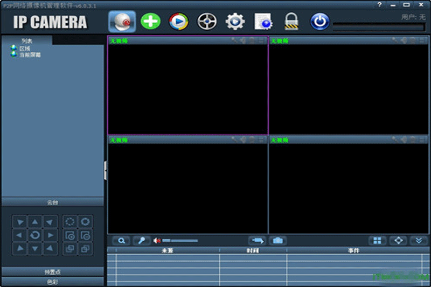Click the webcam live view icon
This screenshot has width=431, height=287.
122,21
